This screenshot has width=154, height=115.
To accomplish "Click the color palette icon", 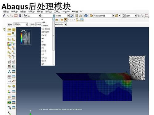I will click(x=91, y=16).
